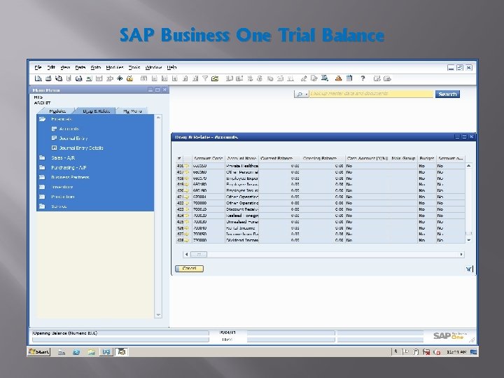Click the Opening Balance column header
504x378 pixels.
pyautogui.click(x=323, y=158)
